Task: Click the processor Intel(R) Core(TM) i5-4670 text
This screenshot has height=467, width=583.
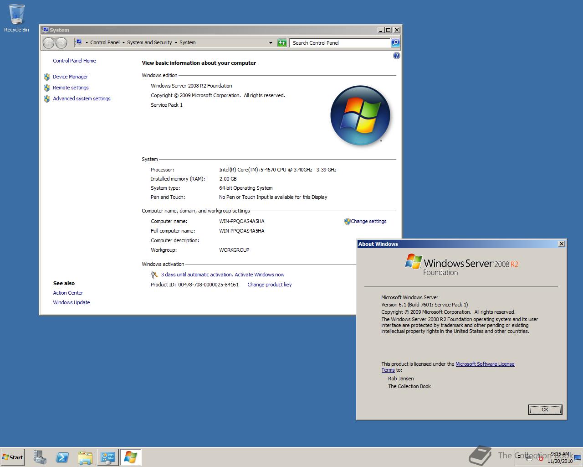Action: pyautogui.click(x=277, y=170)
